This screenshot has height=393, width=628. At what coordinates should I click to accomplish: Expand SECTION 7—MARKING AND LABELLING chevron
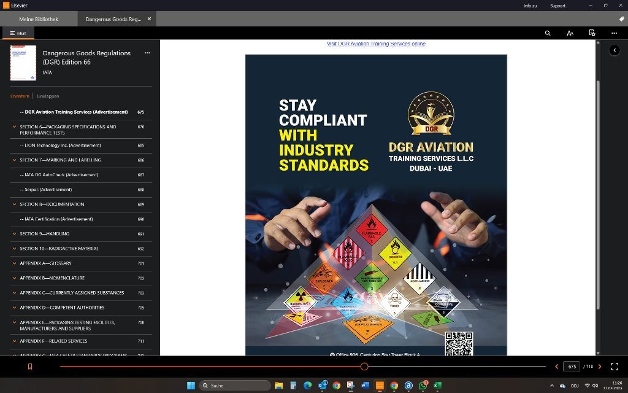pyautogui.click(x=14, y=160)
